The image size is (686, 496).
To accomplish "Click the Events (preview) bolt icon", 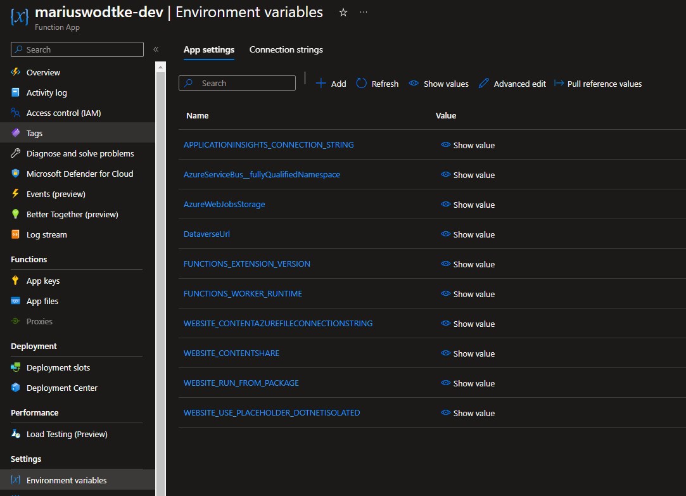I will point(15,193).
